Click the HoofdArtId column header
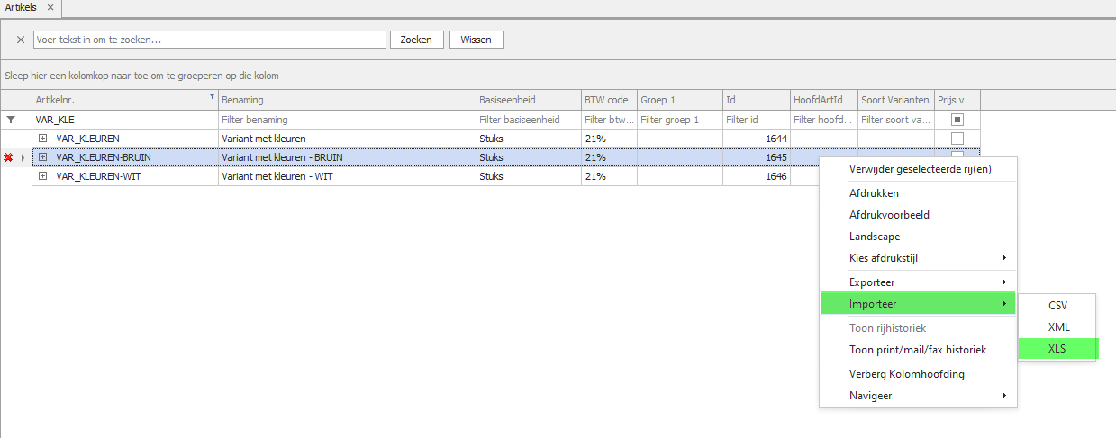 pyautogui.click(x=823, y=100)
